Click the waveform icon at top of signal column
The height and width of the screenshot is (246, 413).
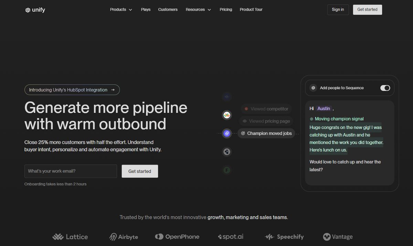point(227,97)
